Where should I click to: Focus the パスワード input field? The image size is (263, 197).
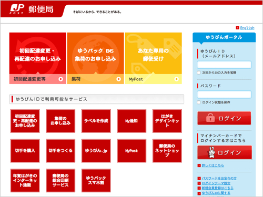tap(224, 95)
